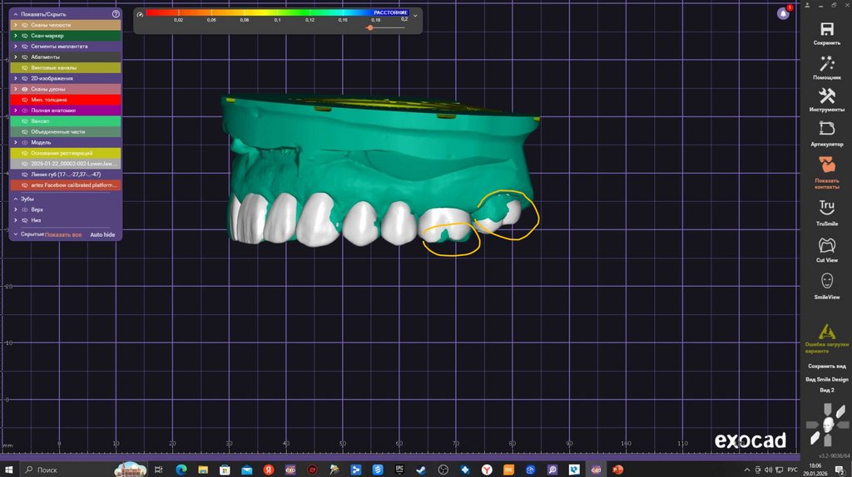Click Показать все link
The image size is (852, 477).
[63, 235]
